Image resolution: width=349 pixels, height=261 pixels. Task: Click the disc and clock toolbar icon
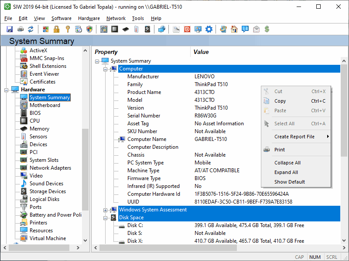(x=79, y=29)
